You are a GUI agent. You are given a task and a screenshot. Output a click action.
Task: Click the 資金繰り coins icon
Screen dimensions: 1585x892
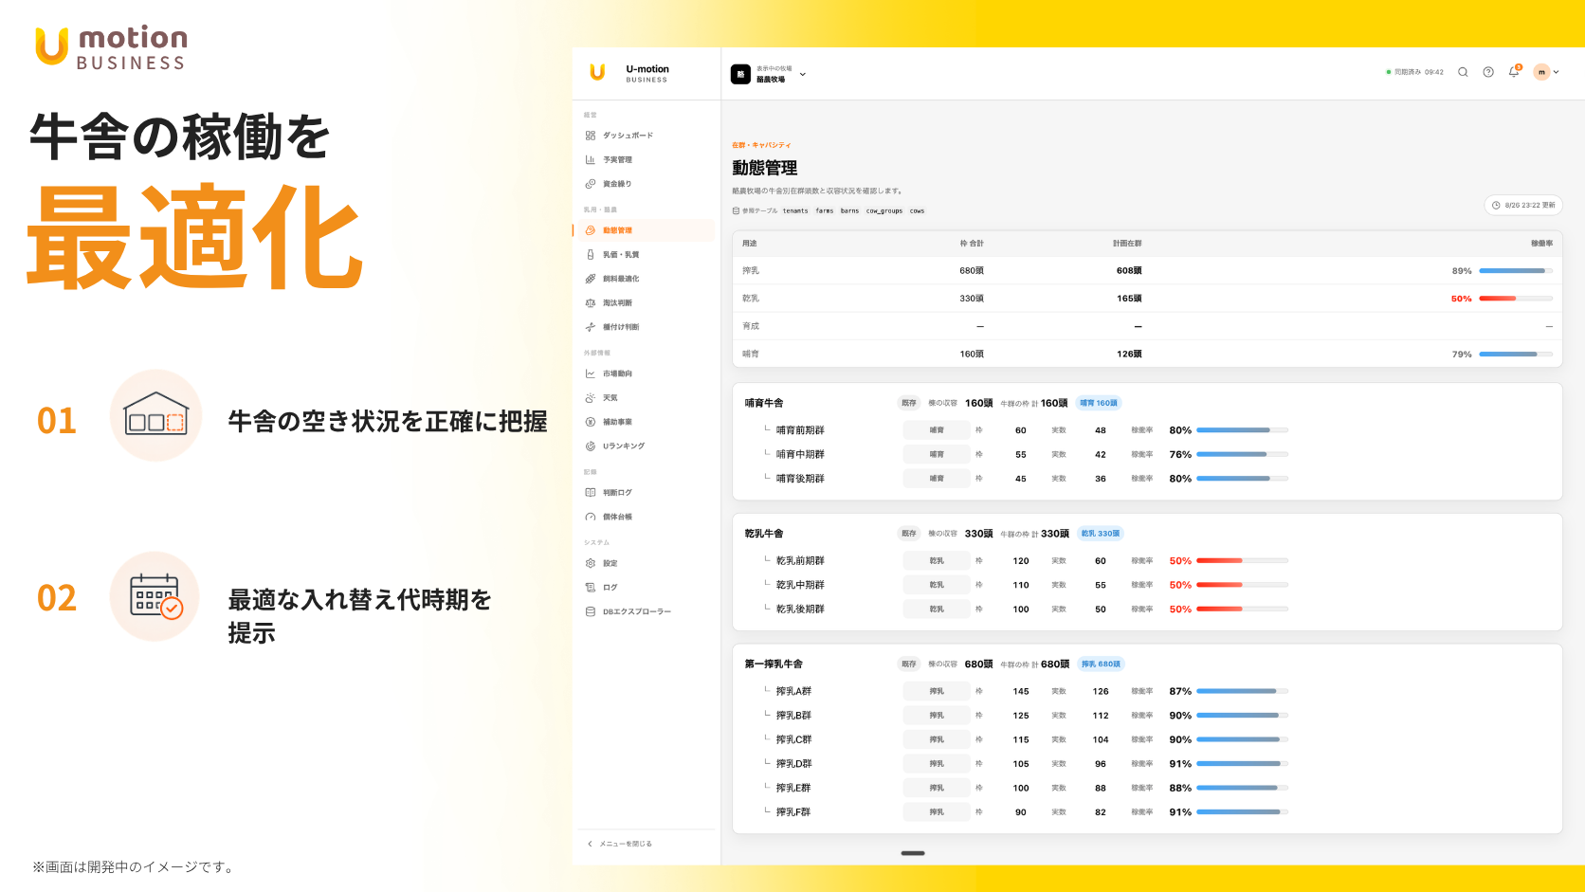click(x=591, y=184)
